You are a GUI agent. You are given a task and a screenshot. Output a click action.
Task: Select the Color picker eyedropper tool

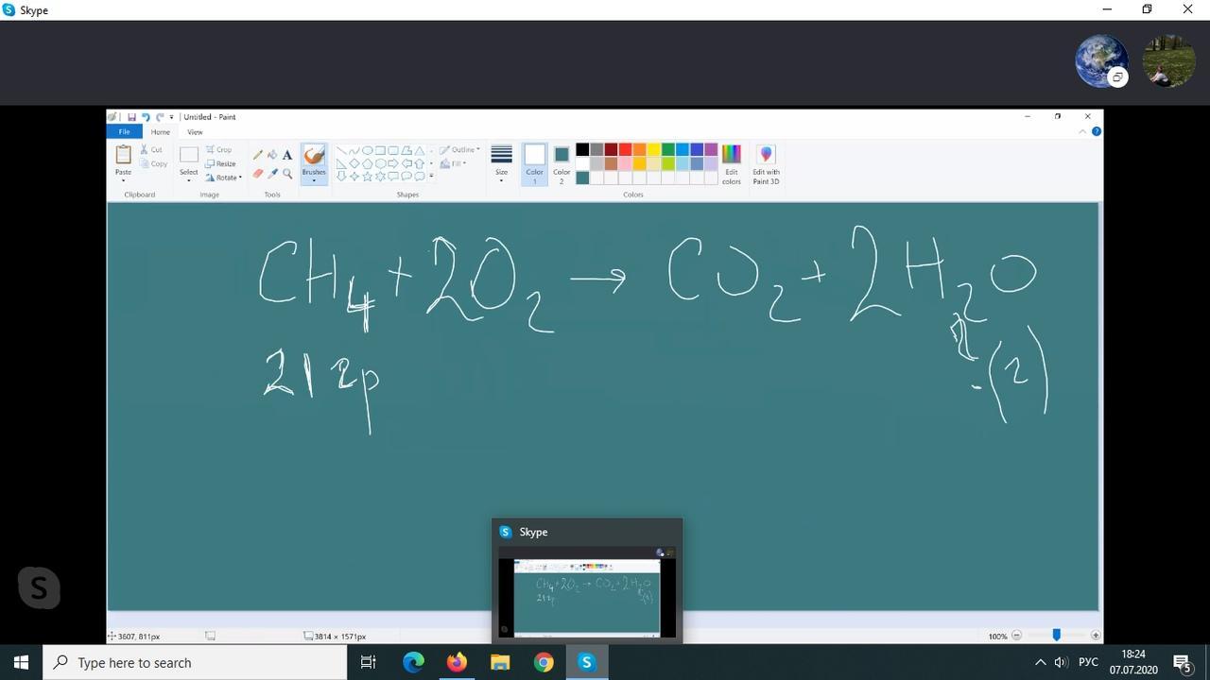(x=272, y=174)
